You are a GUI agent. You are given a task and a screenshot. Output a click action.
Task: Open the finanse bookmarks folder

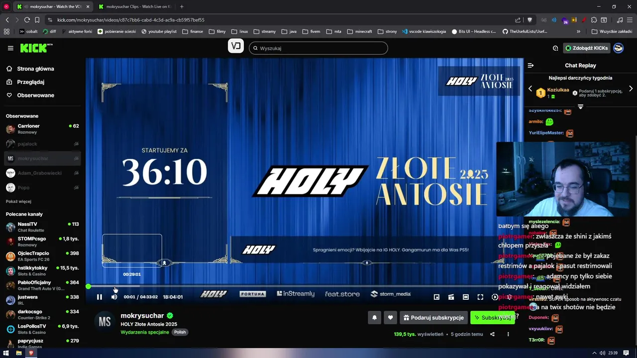(193, 31)
